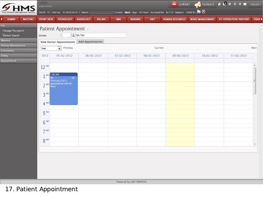Click the calendar vertical scrollbar thumb

coord(255,81)
